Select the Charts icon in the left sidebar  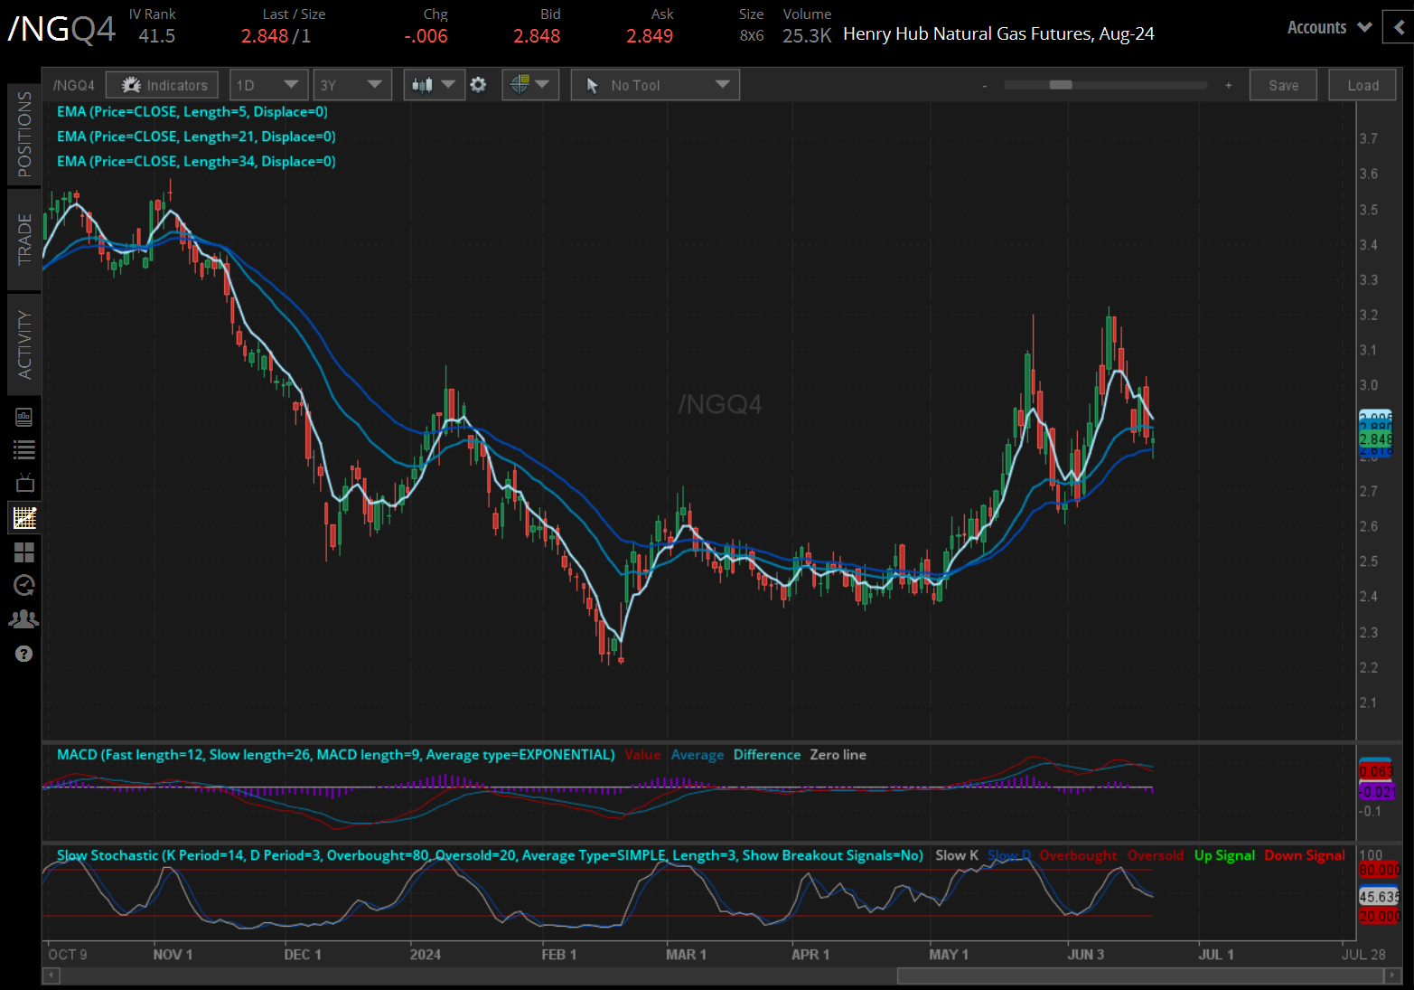tap(24, 516)
